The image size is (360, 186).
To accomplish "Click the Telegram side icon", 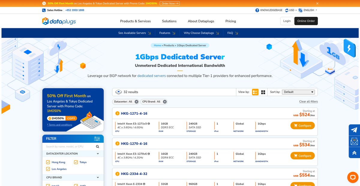I will pos(354,130).
